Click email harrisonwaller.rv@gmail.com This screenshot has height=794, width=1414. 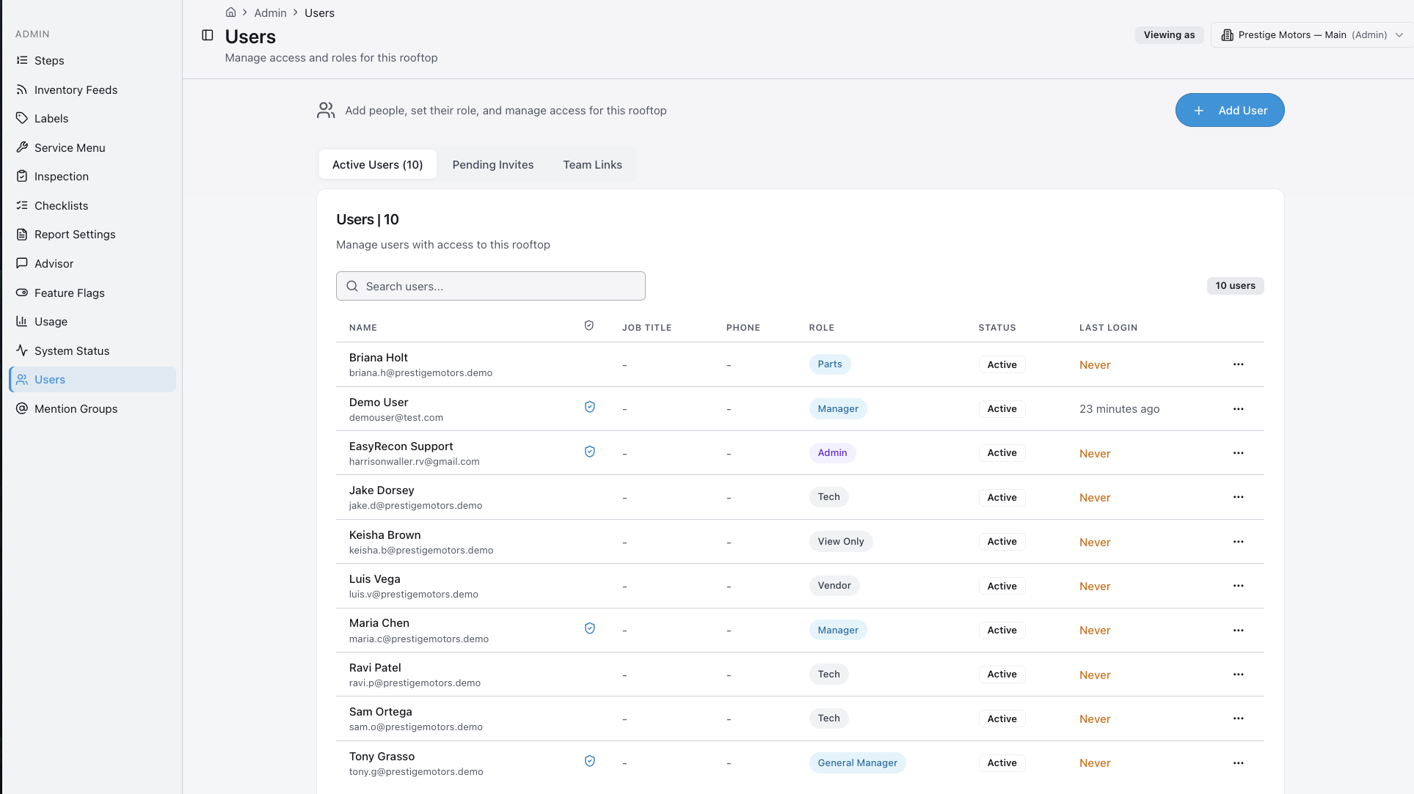coord(415,462)
